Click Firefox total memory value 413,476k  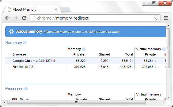(127, 67)
